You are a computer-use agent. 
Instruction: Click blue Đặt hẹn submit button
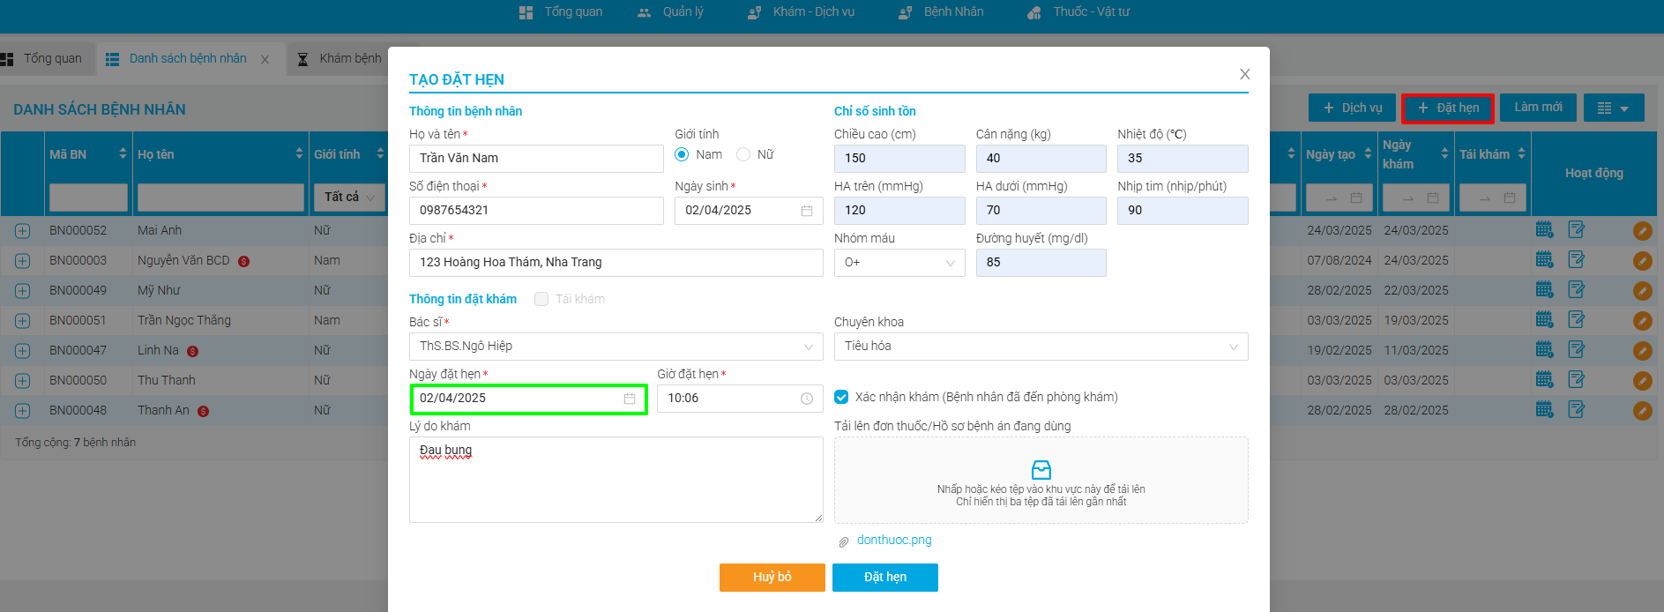tap(885, 578)
